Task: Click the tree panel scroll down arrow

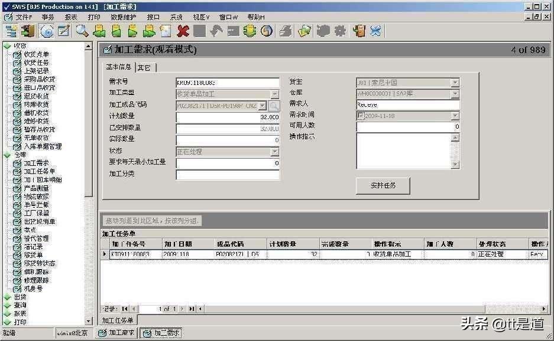Action: pyautogui.click(x=88, y=322)
